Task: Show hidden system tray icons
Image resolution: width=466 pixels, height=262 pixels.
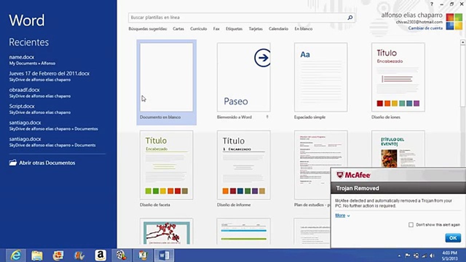Action: coord(400,256)
